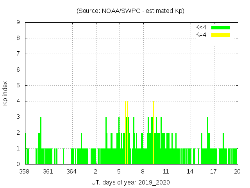Viewport: 250px width, 188px height.
Task: Click the yellow K=4 legend swatch
Action: click(221, 35)
